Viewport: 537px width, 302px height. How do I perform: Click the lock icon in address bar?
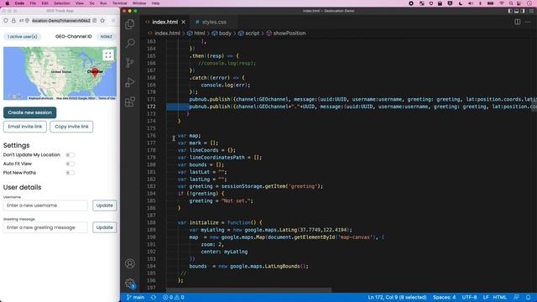tap(13, 20)
